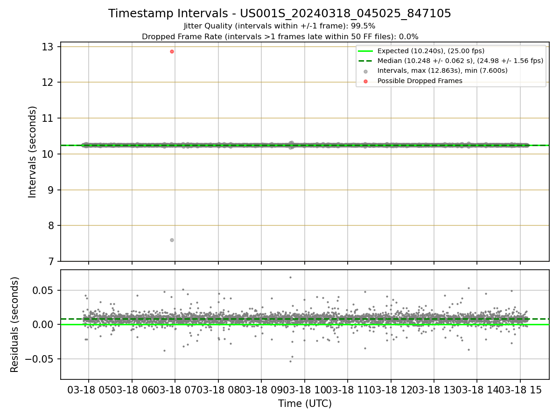Click the x-axis tick label '03-18 05'
The width and height of the screenshot is (560, 420).
89,390
